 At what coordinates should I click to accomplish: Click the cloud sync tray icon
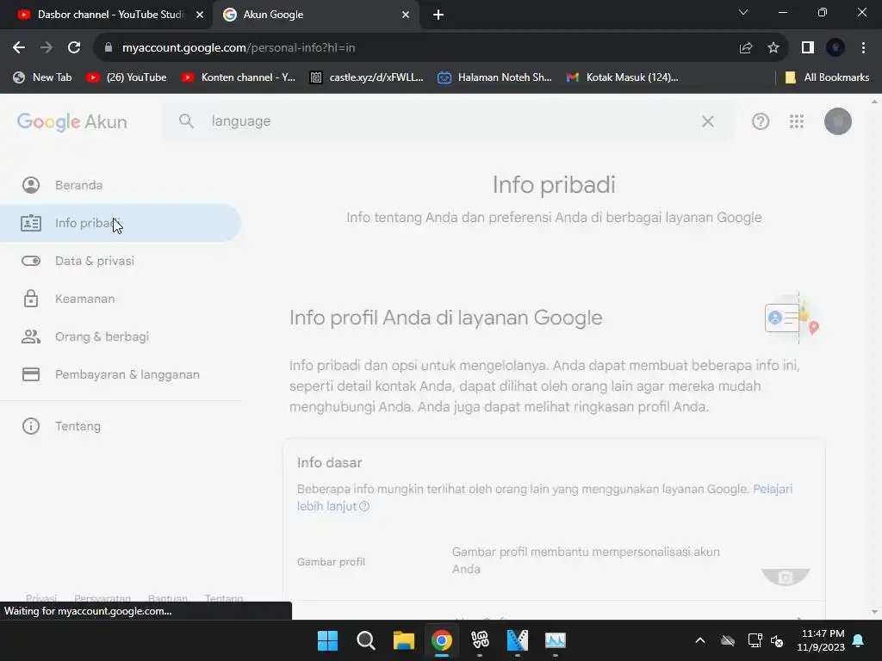(728, 640)
